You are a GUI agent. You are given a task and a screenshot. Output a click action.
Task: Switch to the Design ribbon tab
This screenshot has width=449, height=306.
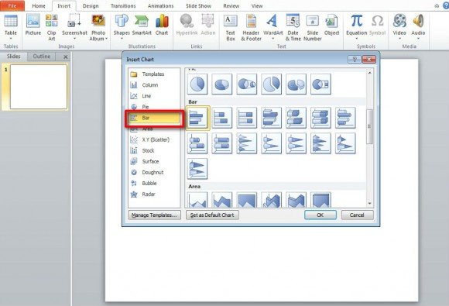pos(91,5)
